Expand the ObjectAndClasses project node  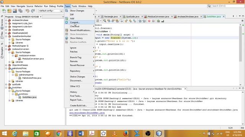[6, 65]
